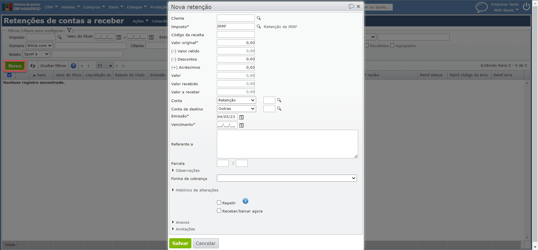The image size is (538, 250).
Task: Click the first Parcela number field
Action: click(223, 163)
